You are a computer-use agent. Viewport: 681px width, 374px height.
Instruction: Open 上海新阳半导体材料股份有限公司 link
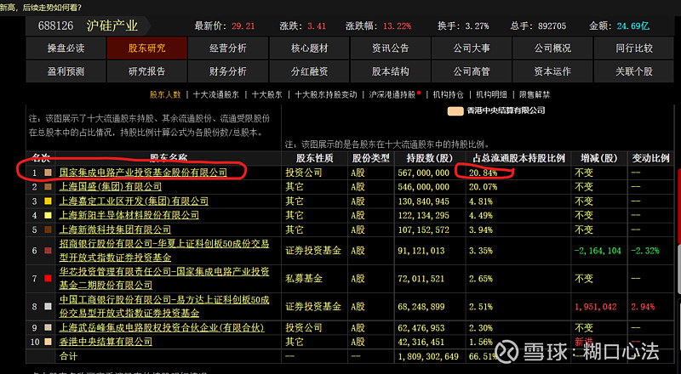click(x=129, y=215)
